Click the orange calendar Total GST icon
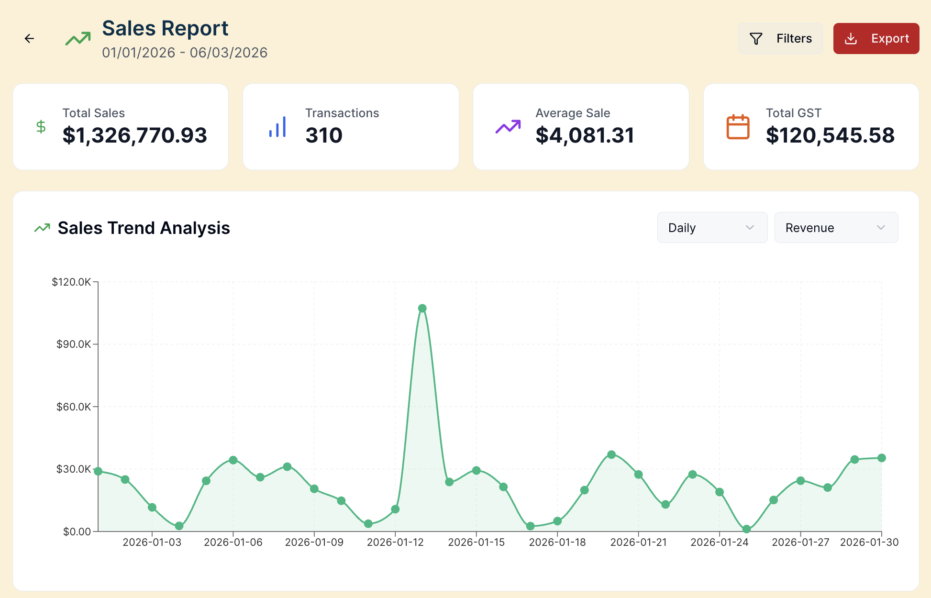Image resolution: width=931 pixels, height=598 pixels. [738, 127]
